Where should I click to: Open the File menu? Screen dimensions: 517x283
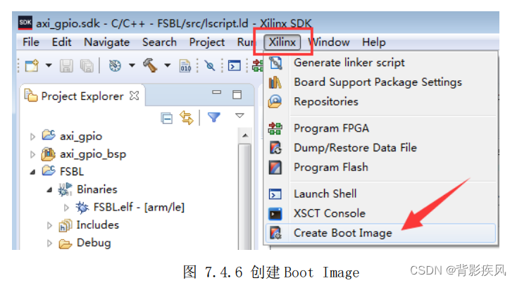point(31,42)
